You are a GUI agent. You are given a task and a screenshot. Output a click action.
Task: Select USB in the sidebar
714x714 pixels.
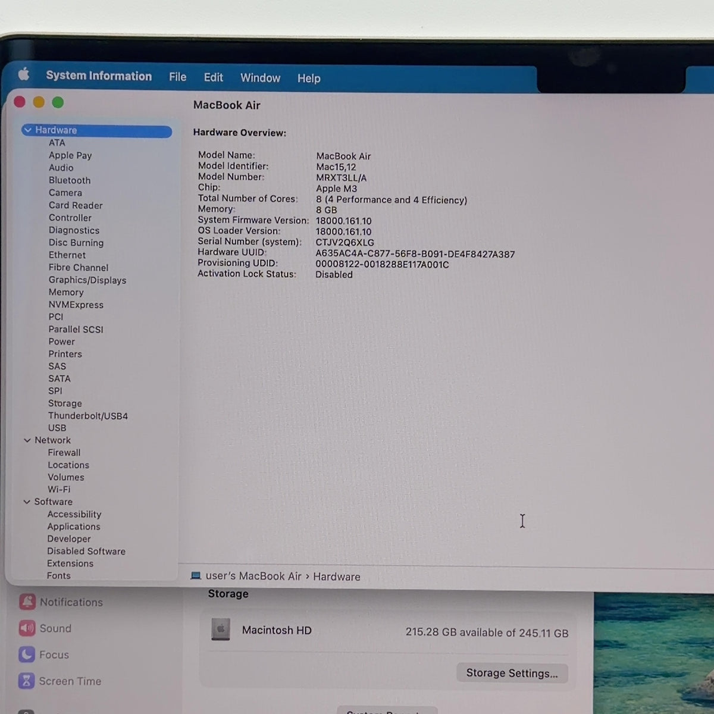[57, 428]
